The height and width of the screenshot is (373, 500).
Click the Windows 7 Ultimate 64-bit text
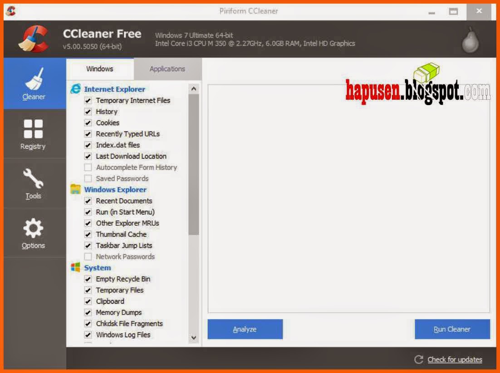(194, 35)
